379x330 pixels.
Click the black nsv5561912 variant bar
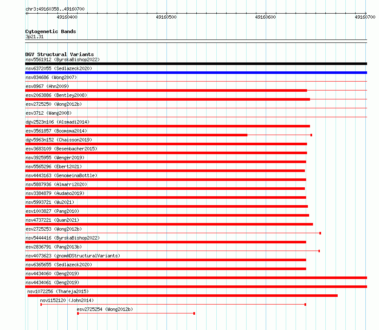click(196, 64)
